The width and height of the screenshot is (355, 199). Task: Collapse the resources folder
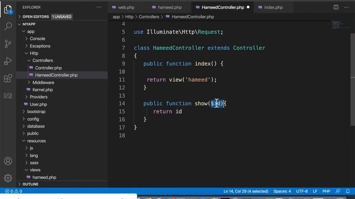pos(37,141)
